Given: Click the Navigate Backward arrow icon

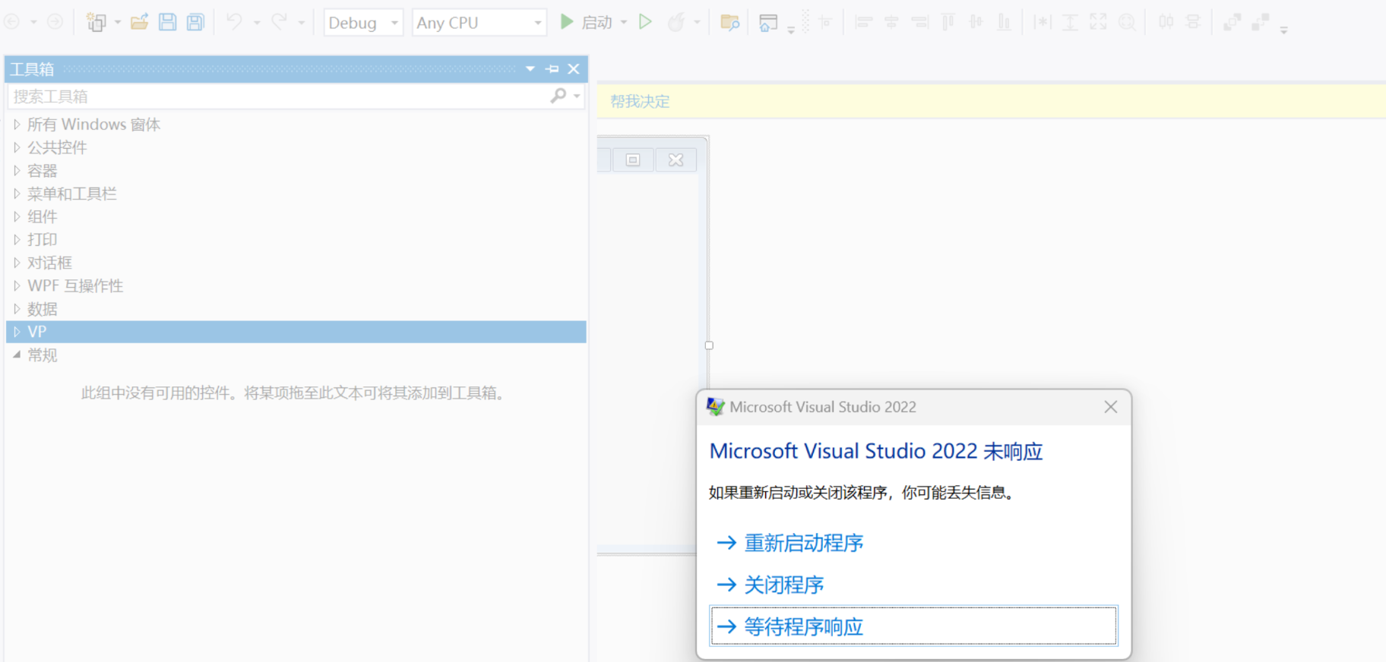Looking at the screenshot, I should 11,22.
